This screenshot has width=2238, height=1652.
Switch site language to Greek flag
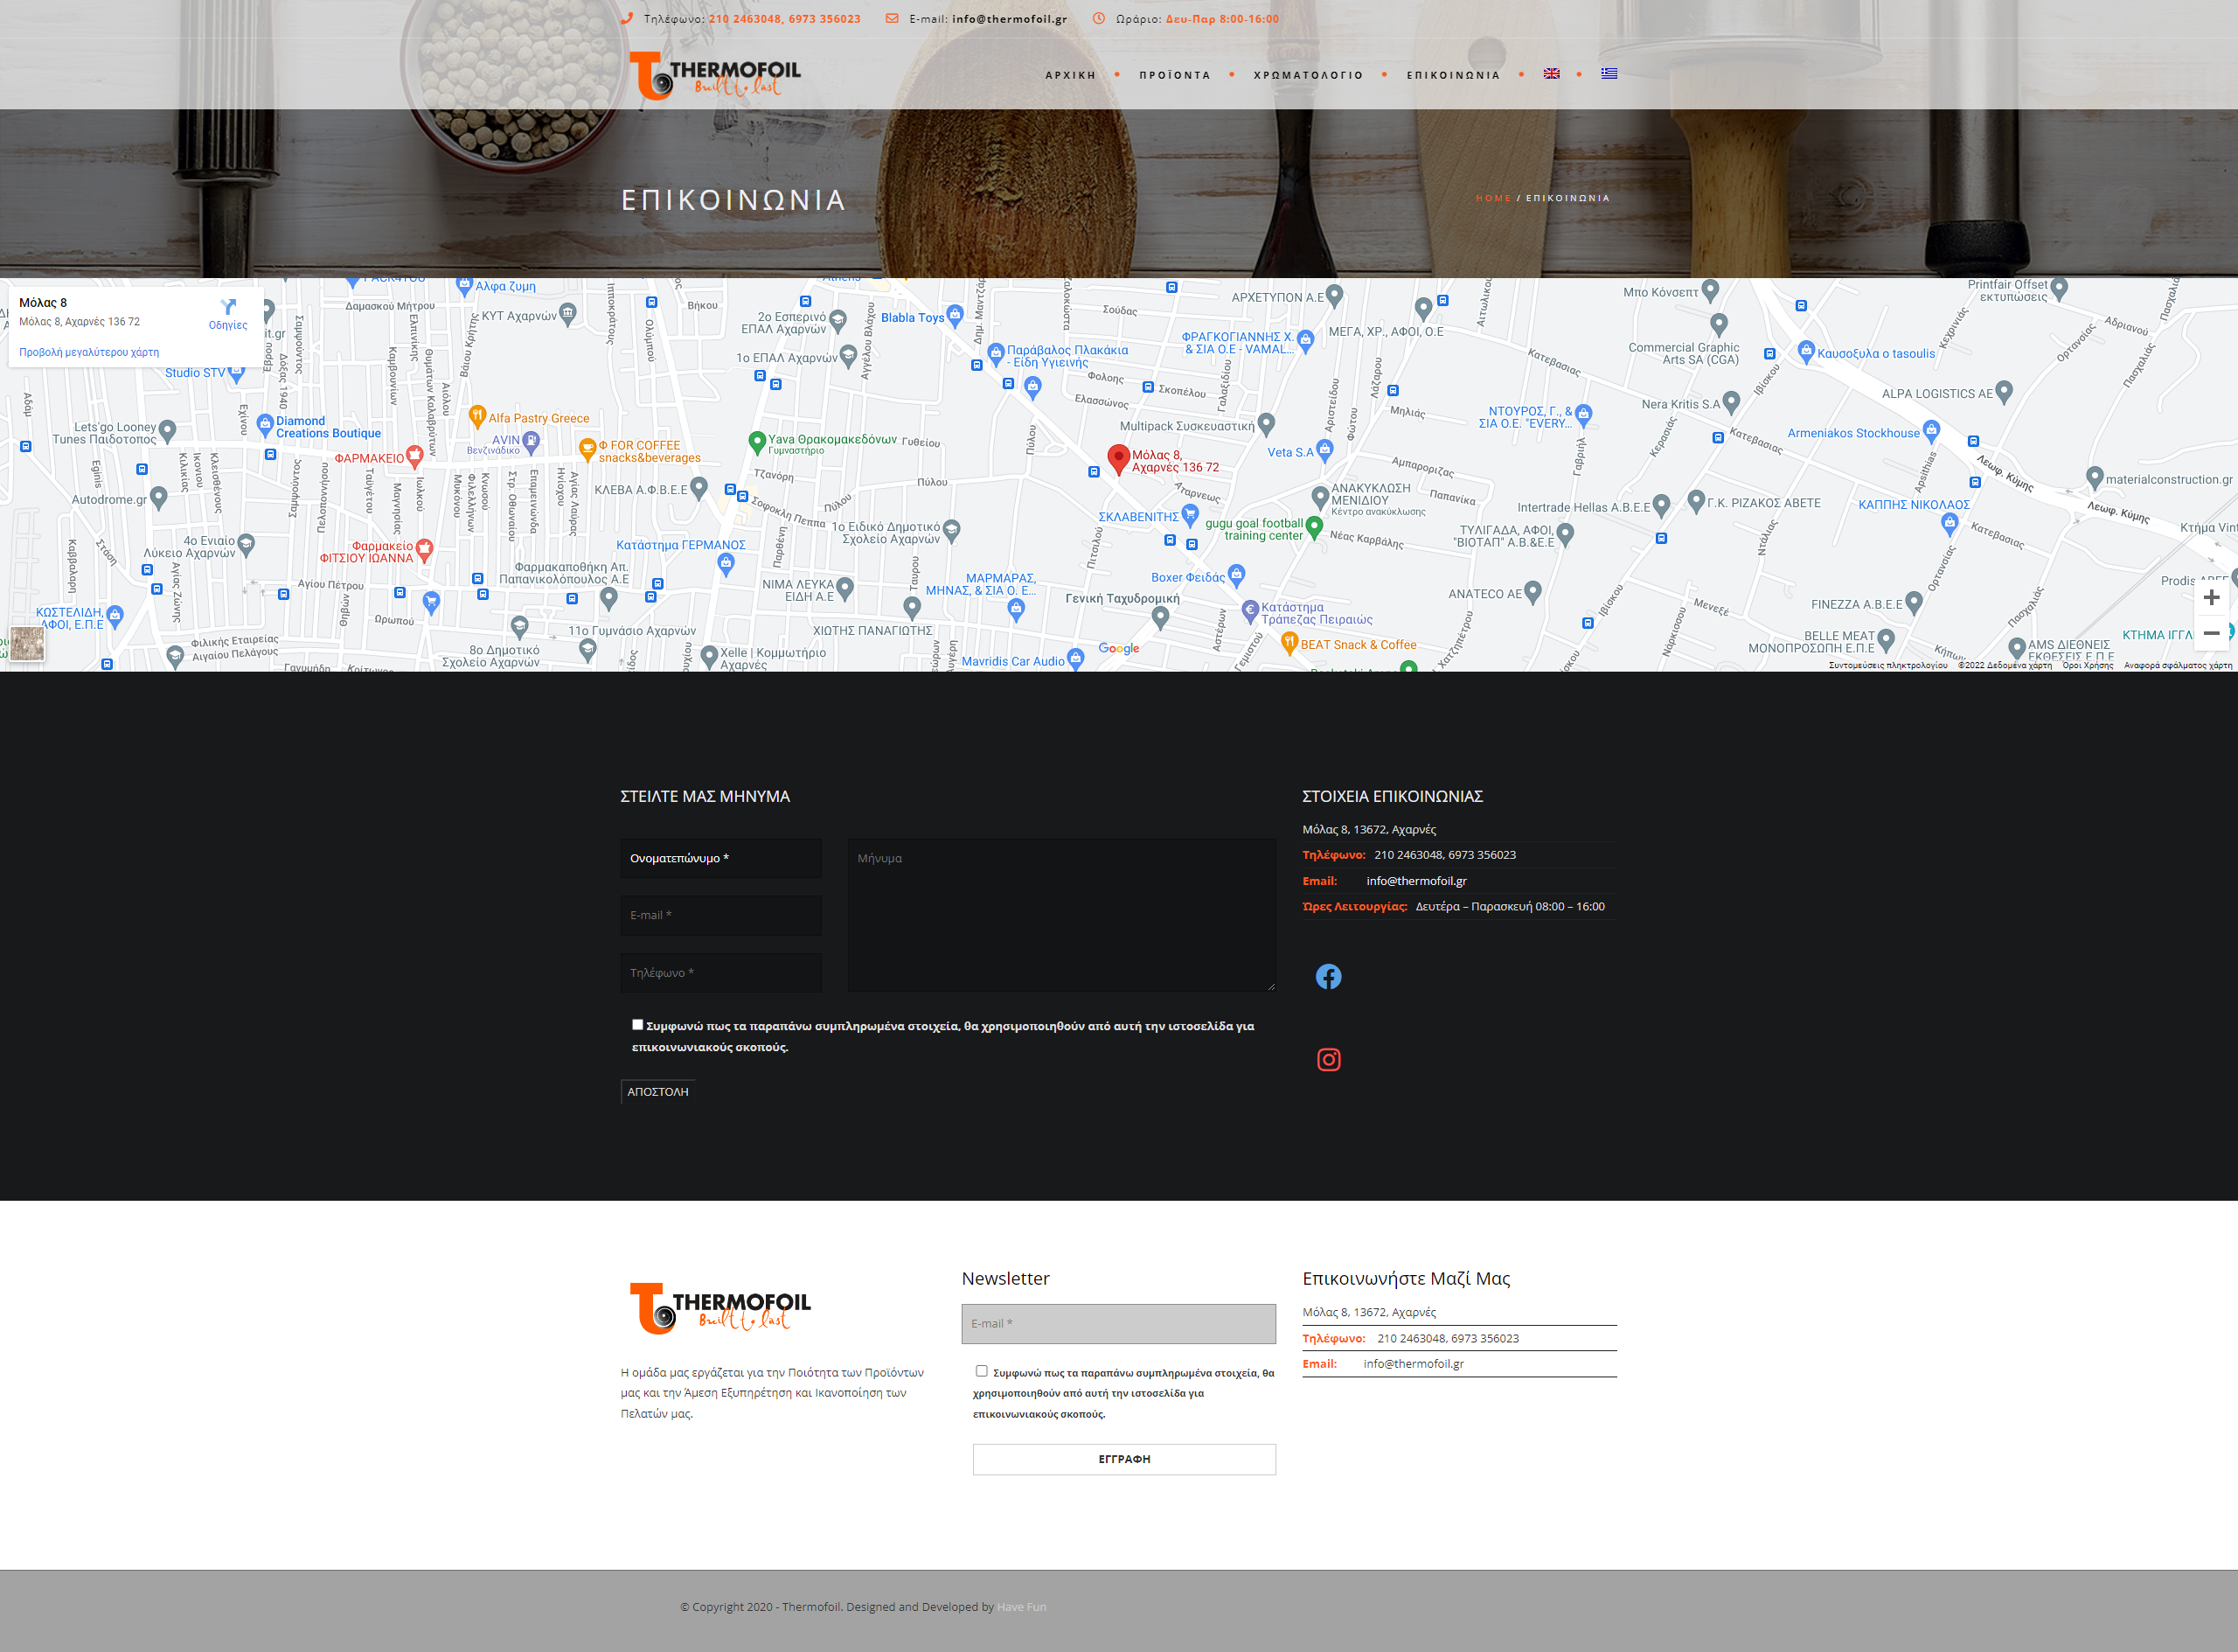(x=1609, y=74)
